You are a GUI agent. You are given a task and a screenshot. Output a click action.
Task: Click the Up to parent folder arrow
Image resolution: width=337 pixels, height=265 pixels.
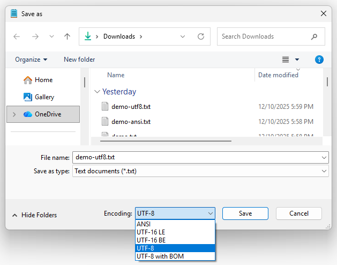(x=67, y=36)
